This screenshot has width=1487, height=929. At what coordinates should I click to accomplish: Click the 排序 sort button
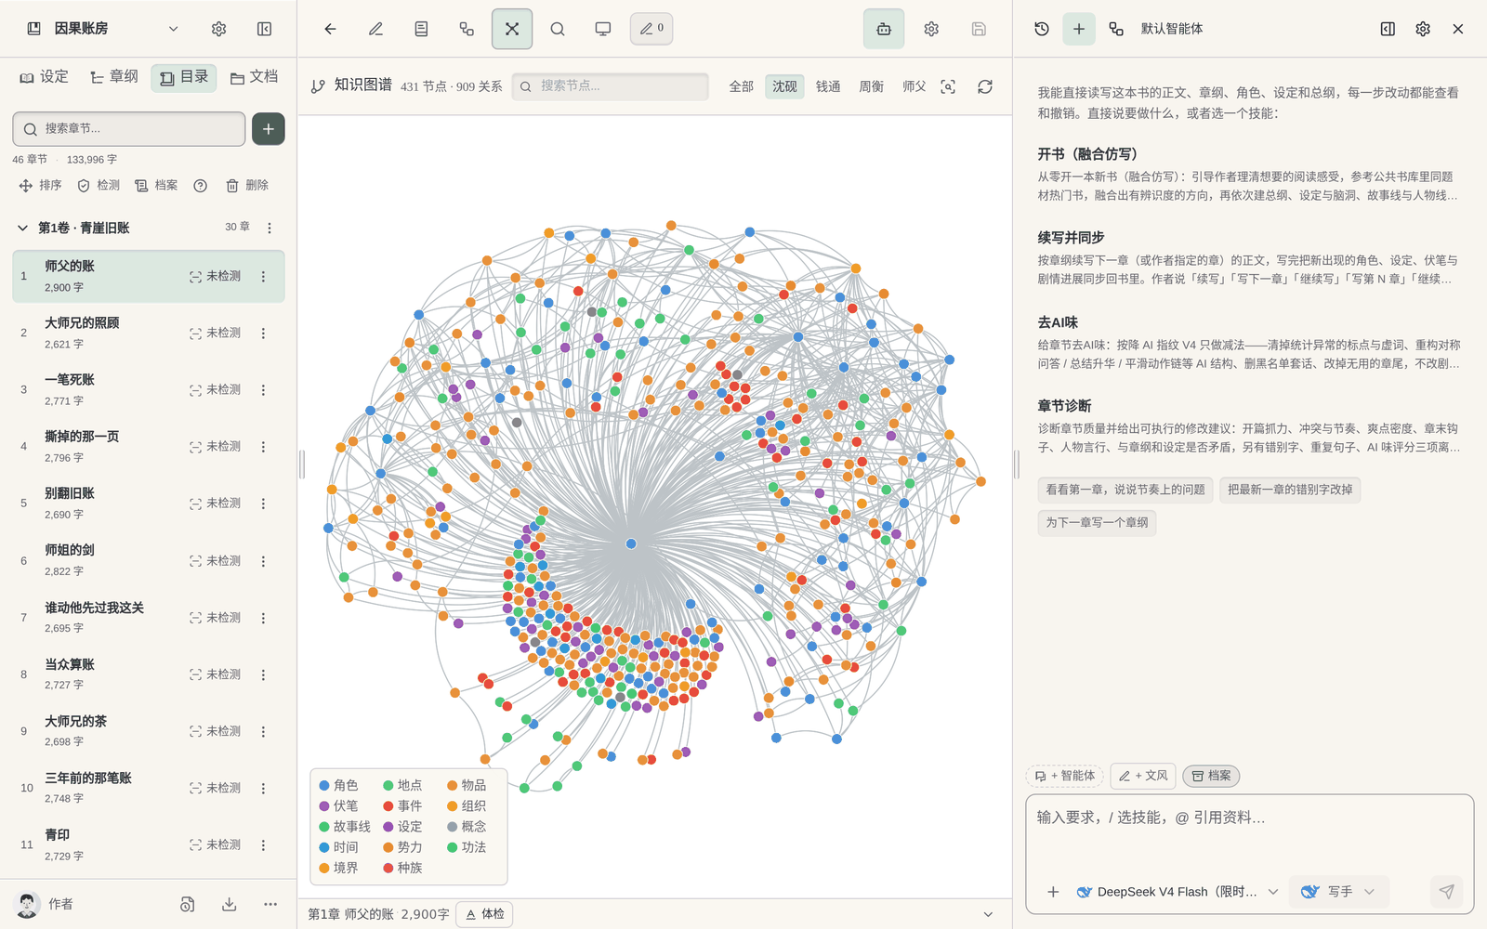pos(40,186)
